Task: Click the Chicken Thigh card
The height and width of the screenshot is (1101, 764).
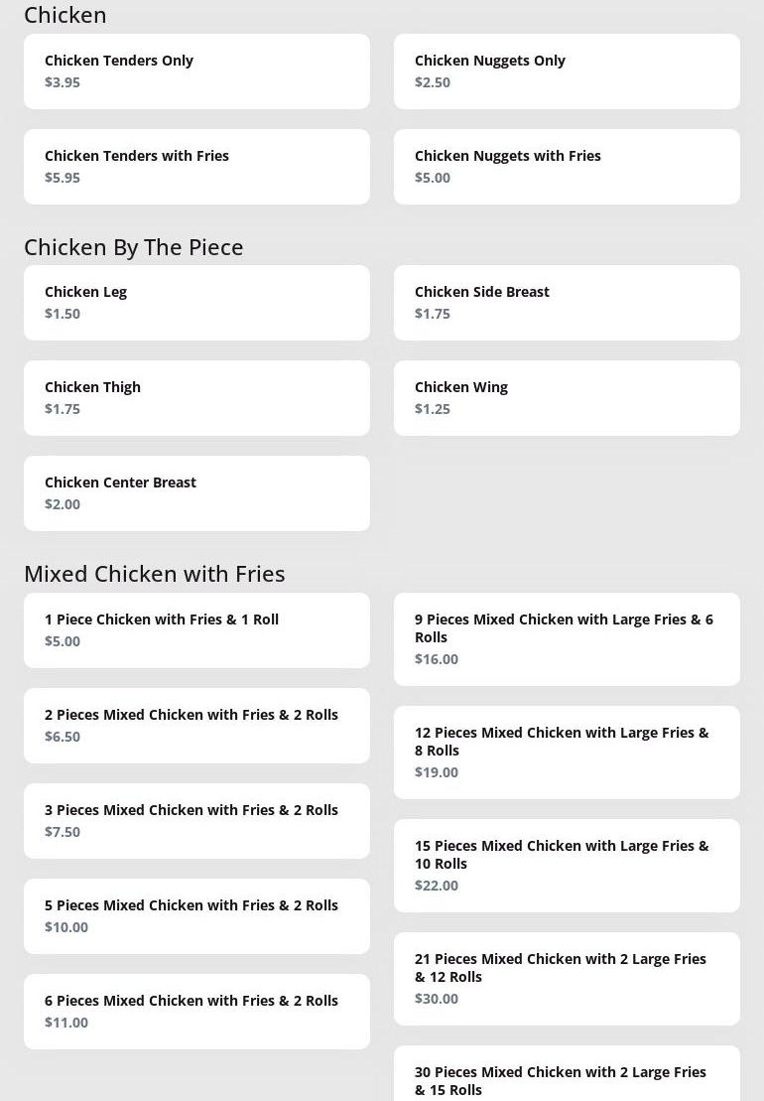Action: [x=196, y=398]
